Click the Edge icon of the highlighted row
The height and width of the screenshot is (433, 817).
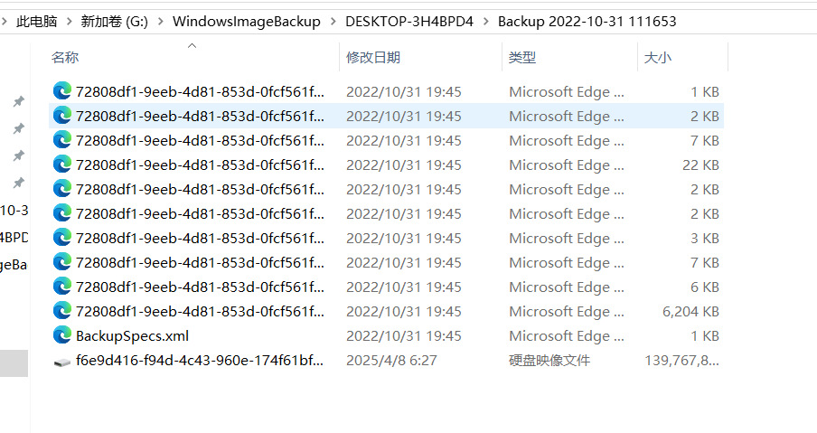[x=62, y=116]
